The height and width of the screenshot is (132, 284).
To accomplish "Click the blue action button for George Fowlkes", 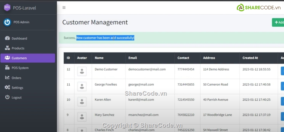I will pos(283,86).
